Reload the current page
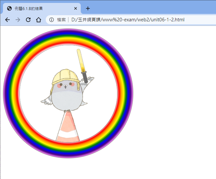Image resolution: width=216 pixels, height=179 pixels. coord(28,20)
